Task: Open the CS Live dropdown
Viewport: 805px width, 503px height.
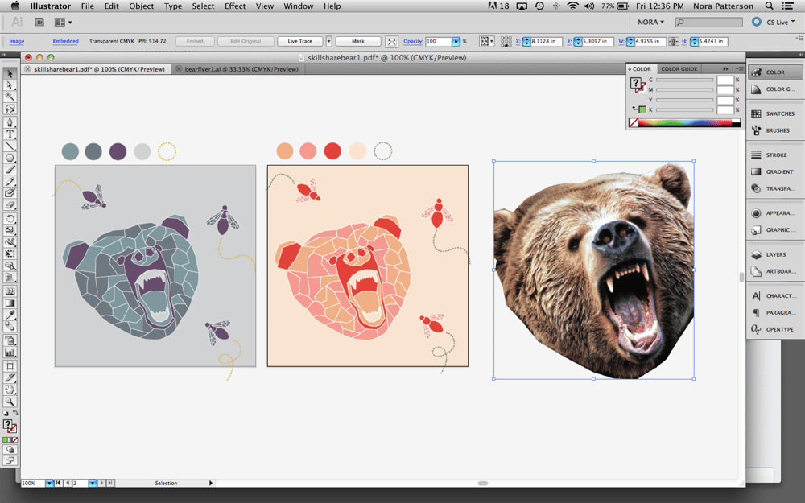Action: tap(781, 22)
